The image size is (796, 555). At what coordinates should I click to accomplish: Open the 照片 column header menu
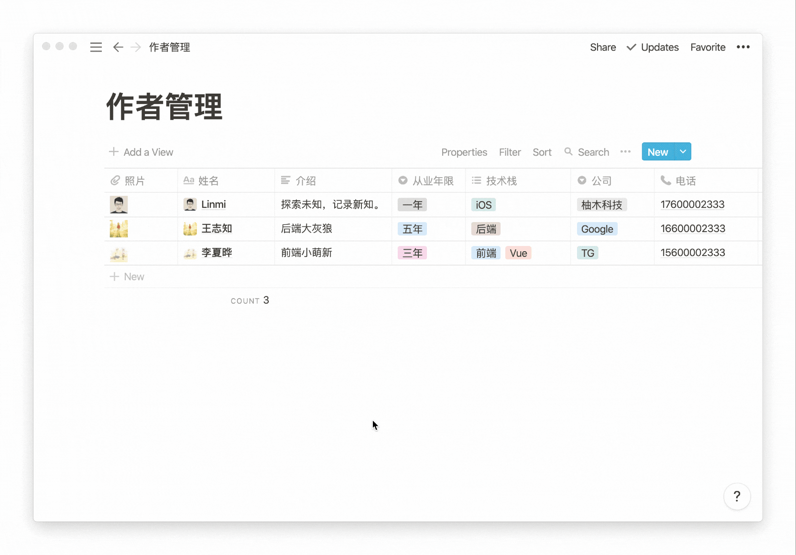coord(141,181)
